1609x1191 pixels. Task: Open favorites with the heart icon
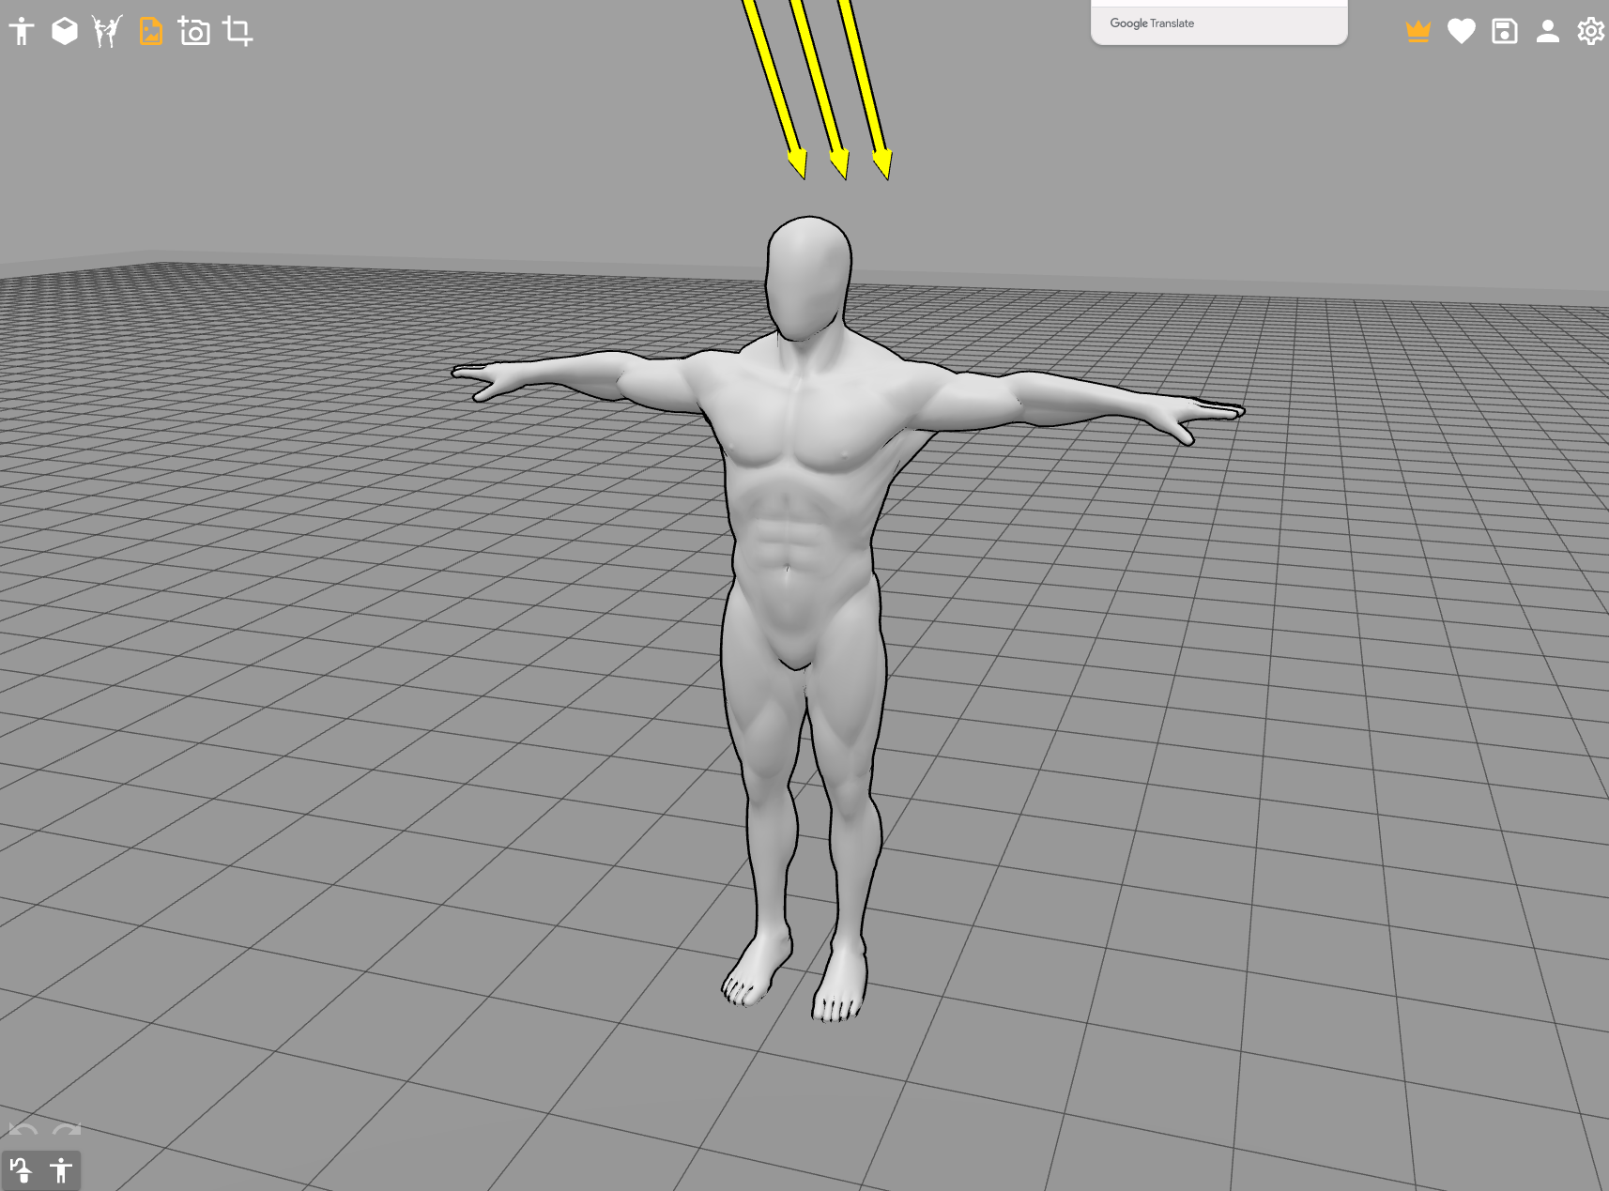point(1461,32)
